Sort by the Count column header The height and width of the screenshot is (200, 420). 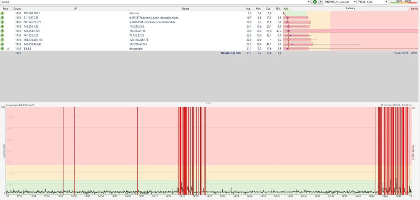(17, 8)
